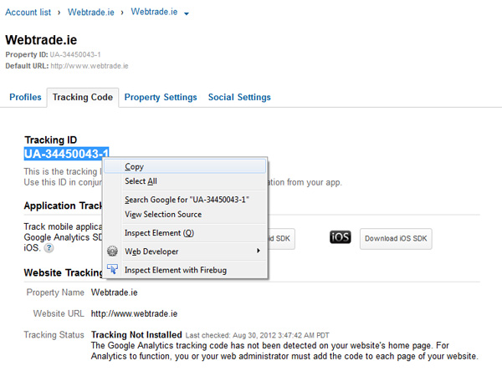The width and height of the screenshot is (502, 381).
Task: Click the Tracking ID heading
Action: point(50,140)
